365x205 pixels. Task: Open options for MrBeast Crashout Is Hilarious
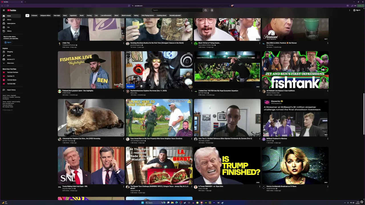coord(328,139)
